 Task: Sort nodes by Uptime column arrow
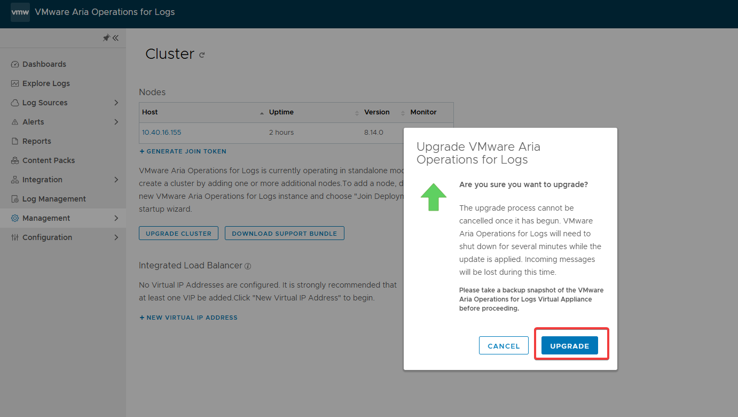point(357,113)
